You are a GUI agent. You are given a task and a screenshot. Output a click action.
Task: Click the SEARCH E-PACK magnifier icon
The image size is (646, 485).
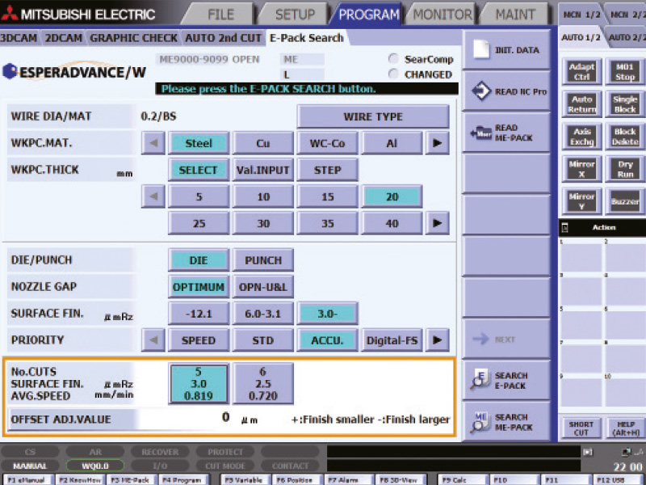480,380
